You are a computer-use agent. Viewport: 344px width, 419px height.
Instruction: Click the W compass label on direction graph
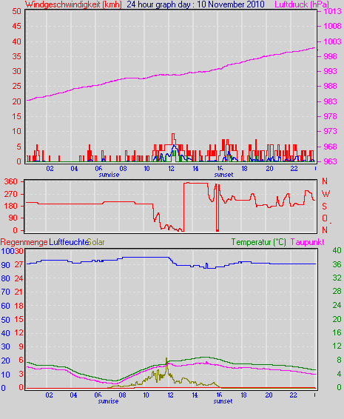[x=326, y=194]
